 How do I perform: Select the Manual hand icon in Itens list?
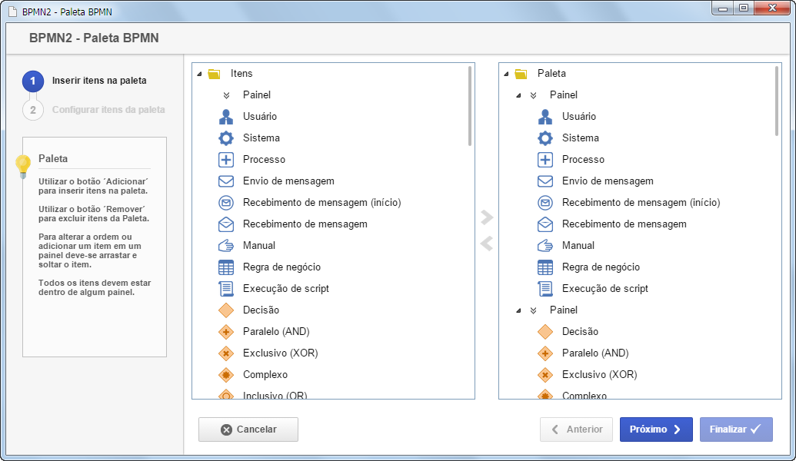pos(226,245)
